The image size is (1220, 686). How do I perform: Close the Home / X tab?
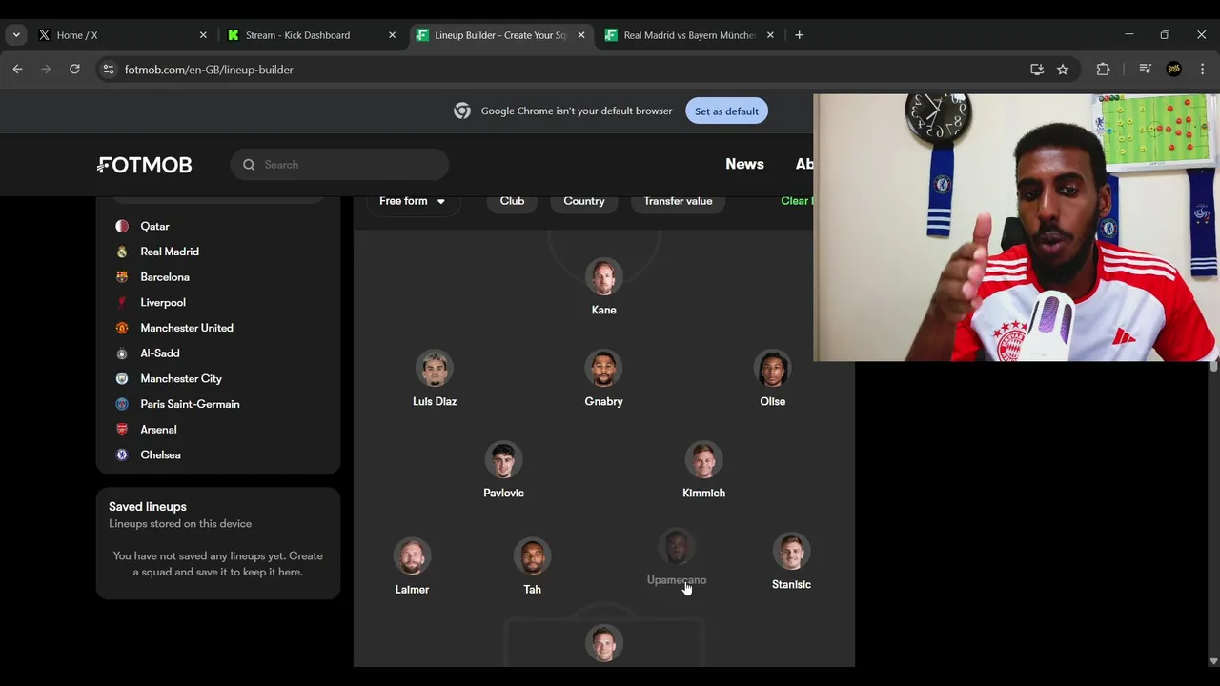(203, 35)
